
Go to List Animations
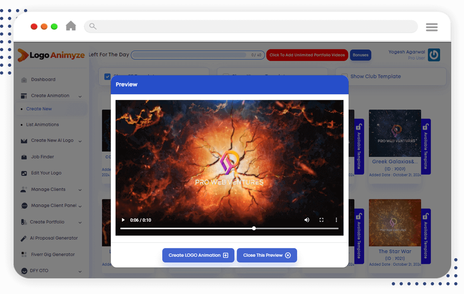42,125
